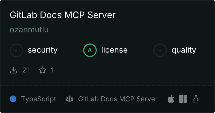Image resolution: width=215 pixels, height=113 pixels.
Task: Click the blue TypeScript language dot
Action: (13, 99)
